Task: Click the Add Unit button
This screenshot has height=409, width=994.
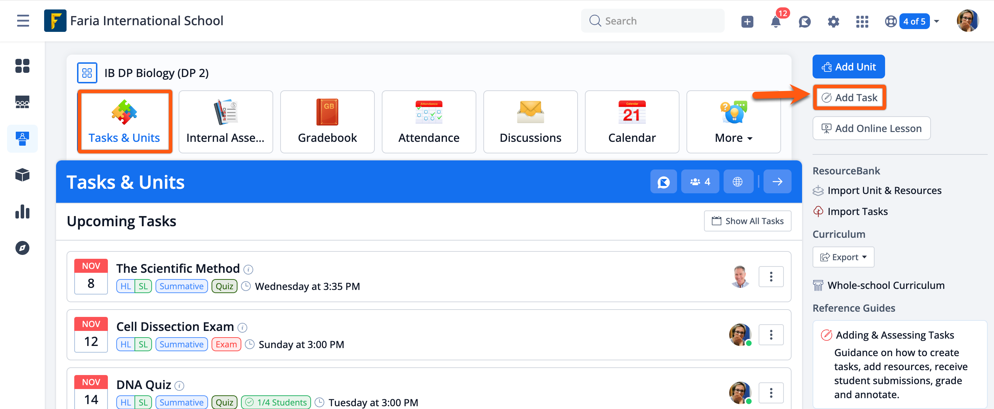Action: pos(848,67)
